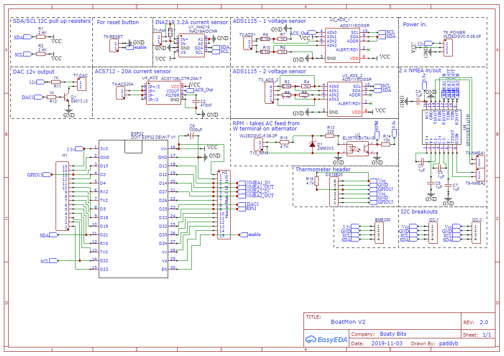The image size is (504, 356).
Task: Click heading 'SDA/SCL I2C pull up resisters'
Action: click(x=52, y=21)
